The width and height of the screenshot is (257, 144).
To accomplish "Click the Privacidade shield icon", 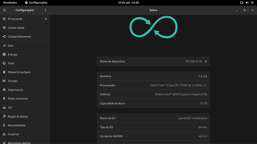I will click(x=4, y=19).
